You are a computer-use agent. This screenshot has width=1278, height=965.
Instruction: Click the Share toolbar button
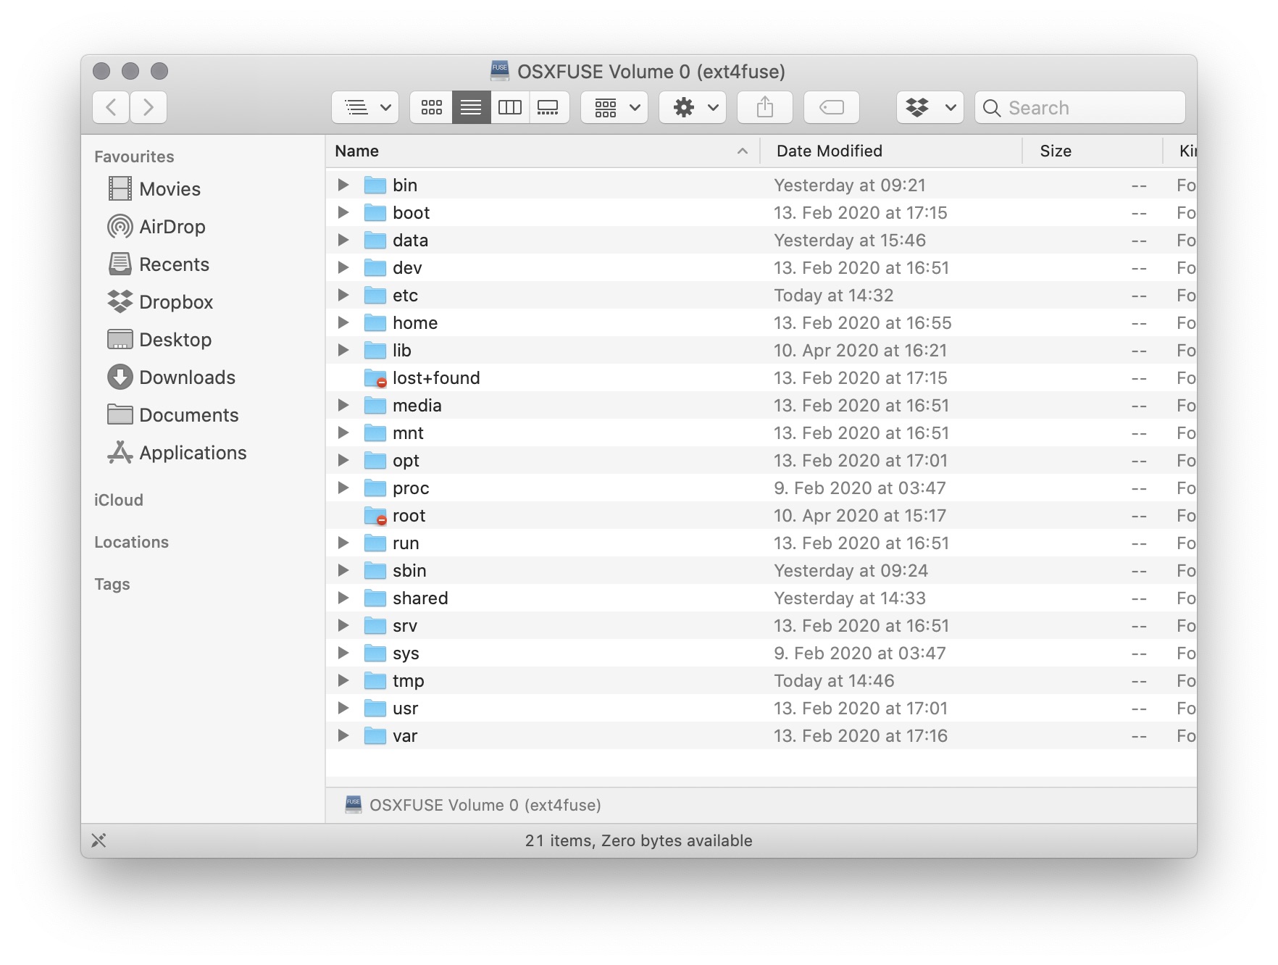click(x=765, y=107)
